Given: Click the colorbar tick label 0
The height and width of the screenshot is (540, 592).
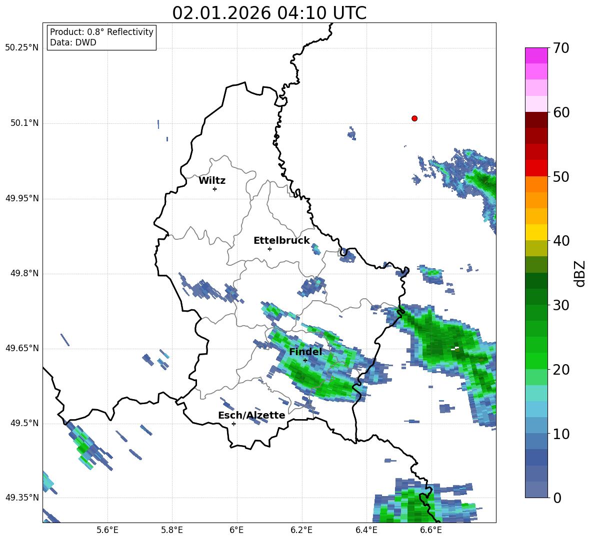Looking at the screenshot, I should [557, 498].
